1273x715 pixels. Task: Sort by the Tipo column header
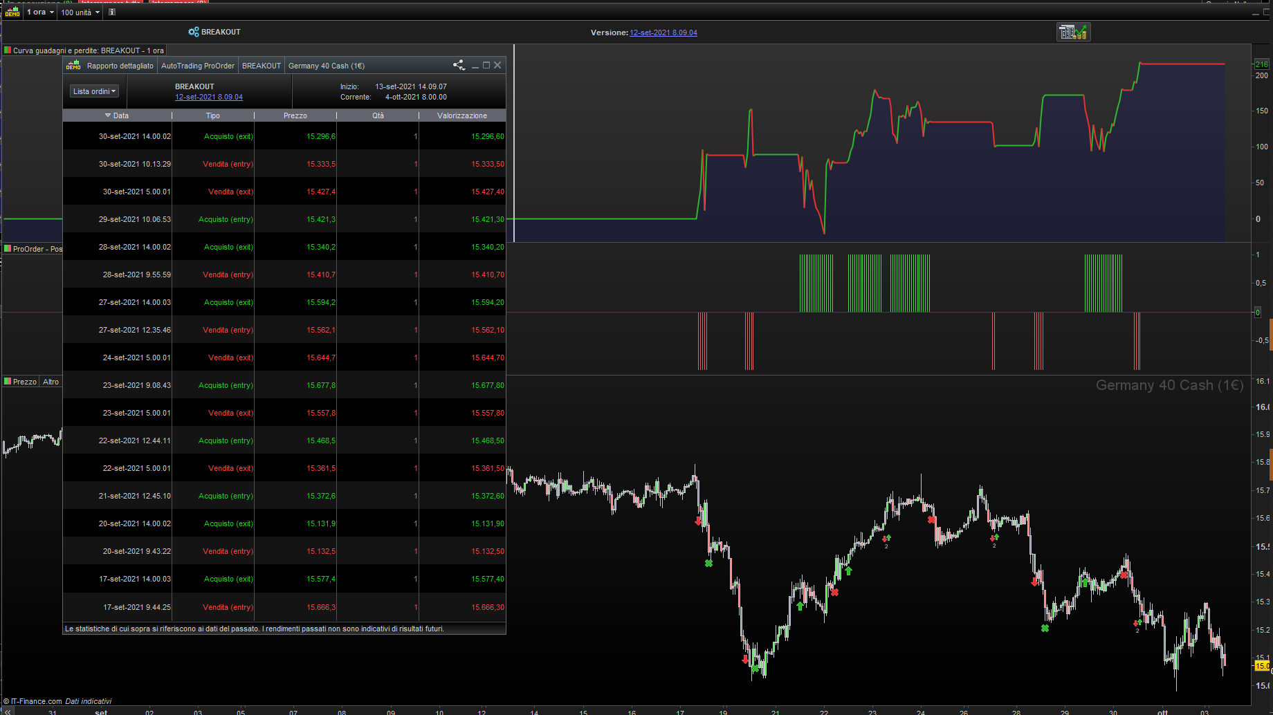click(x=213, y=115)
